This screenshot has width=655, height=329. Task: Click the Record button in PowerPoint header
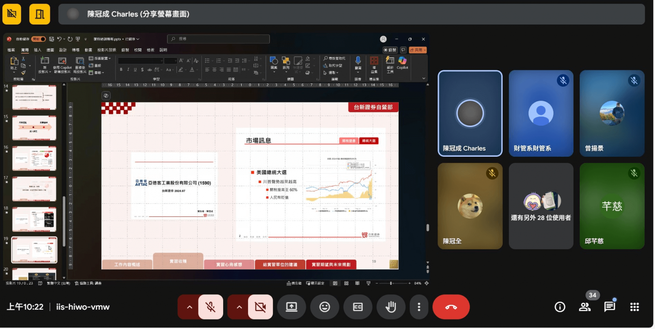390,50
